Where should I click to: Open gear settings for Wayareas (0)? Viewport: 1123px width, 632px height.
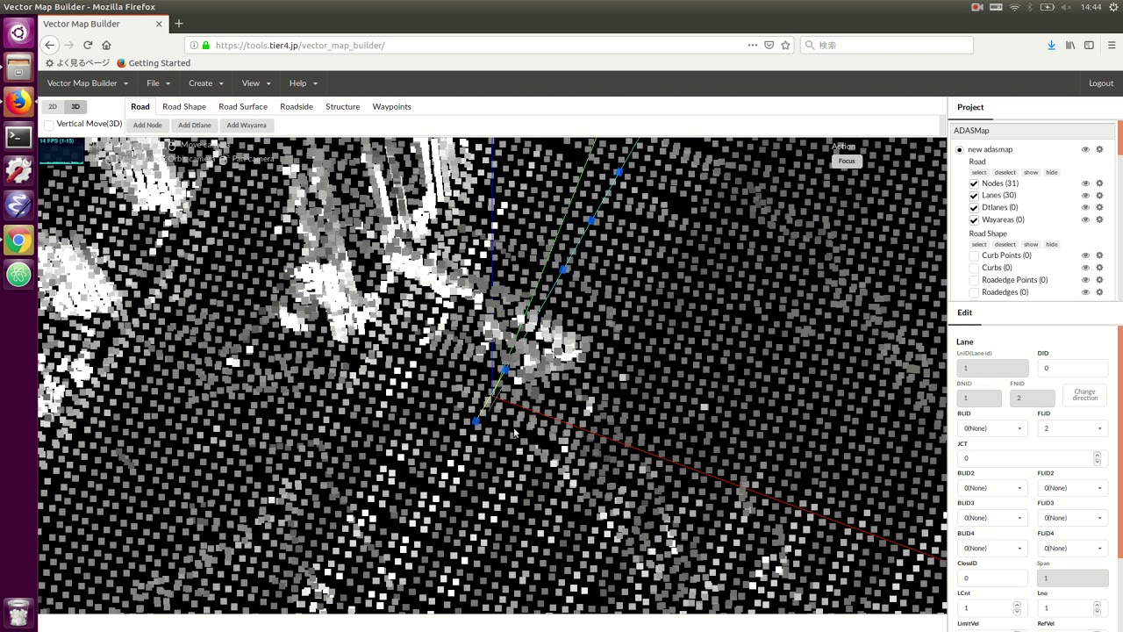point(1099,220)
